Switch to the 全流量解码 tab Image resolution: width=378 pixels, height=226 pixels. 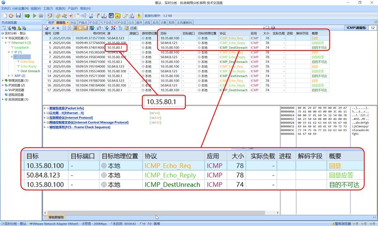184,22
